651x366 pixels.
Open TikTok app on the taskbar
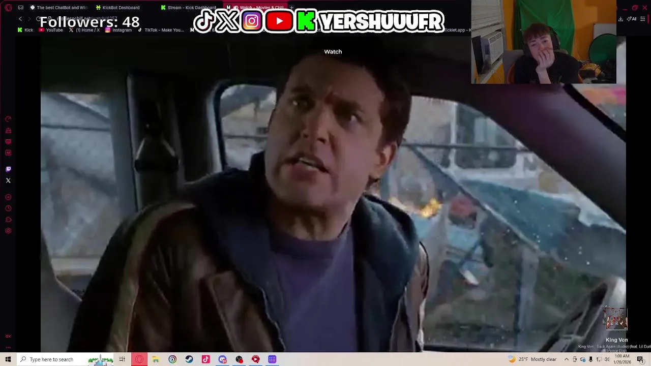click(205, 359)
